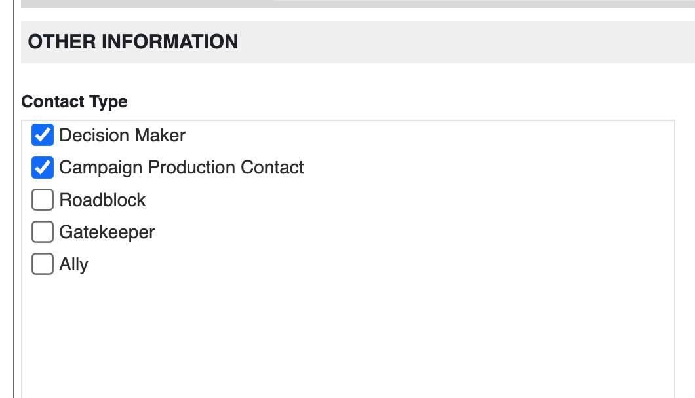The width and height of the screenshot is (695, 398).
Task: Click the OTHER INFORMATION heading text
Action: click(133, 42)
